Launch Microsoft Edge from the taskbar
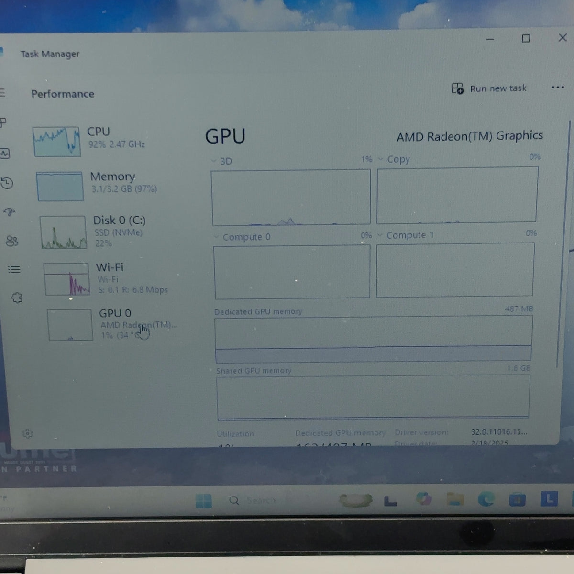The image size is (574, 574). point(486,499)
